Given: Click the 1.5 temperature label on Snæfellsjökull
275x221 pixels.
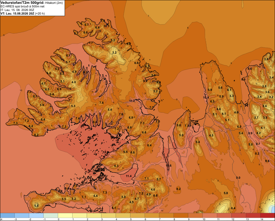Looking at the screenshot, I should [36, 206].
